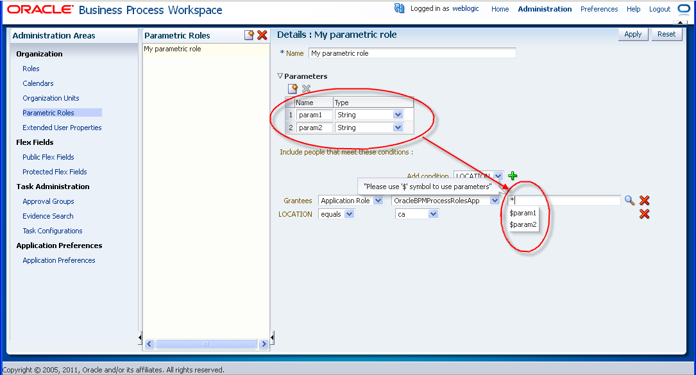Remove parameter with gray X icon
The image size is (696, 375).
click(306, 88)
